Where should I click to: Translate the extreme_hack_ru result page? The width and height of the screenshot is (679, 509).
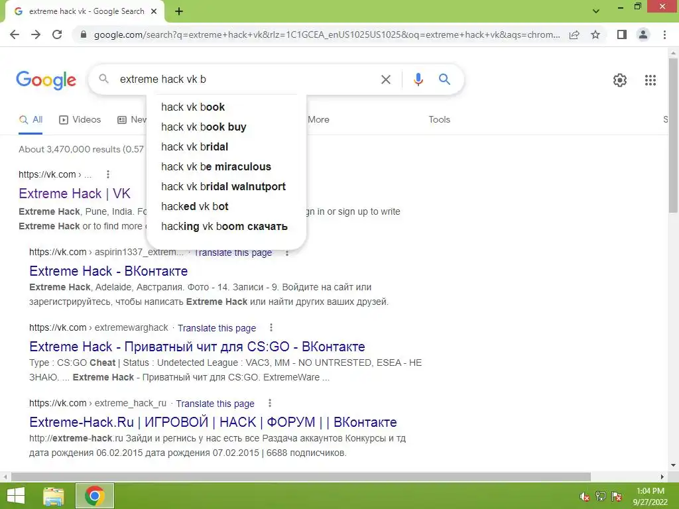[x=215, y=404]
